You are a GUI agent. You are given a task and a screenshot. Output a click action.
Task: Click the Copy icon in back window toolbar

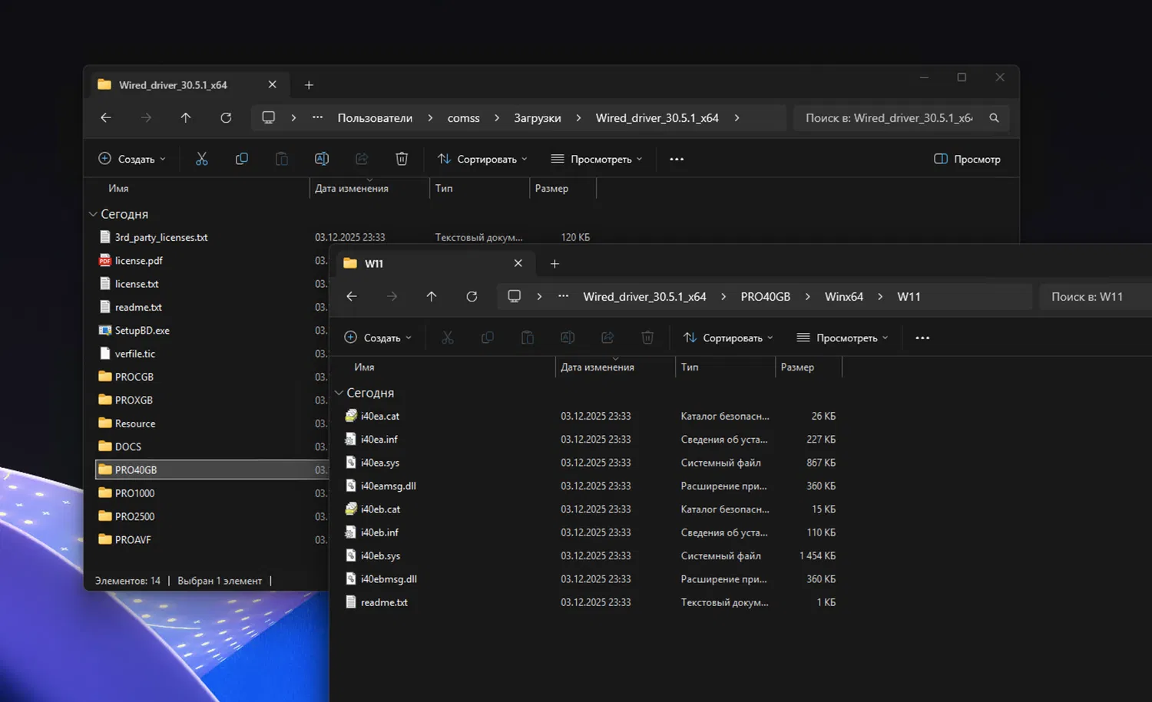click(242, 159)
